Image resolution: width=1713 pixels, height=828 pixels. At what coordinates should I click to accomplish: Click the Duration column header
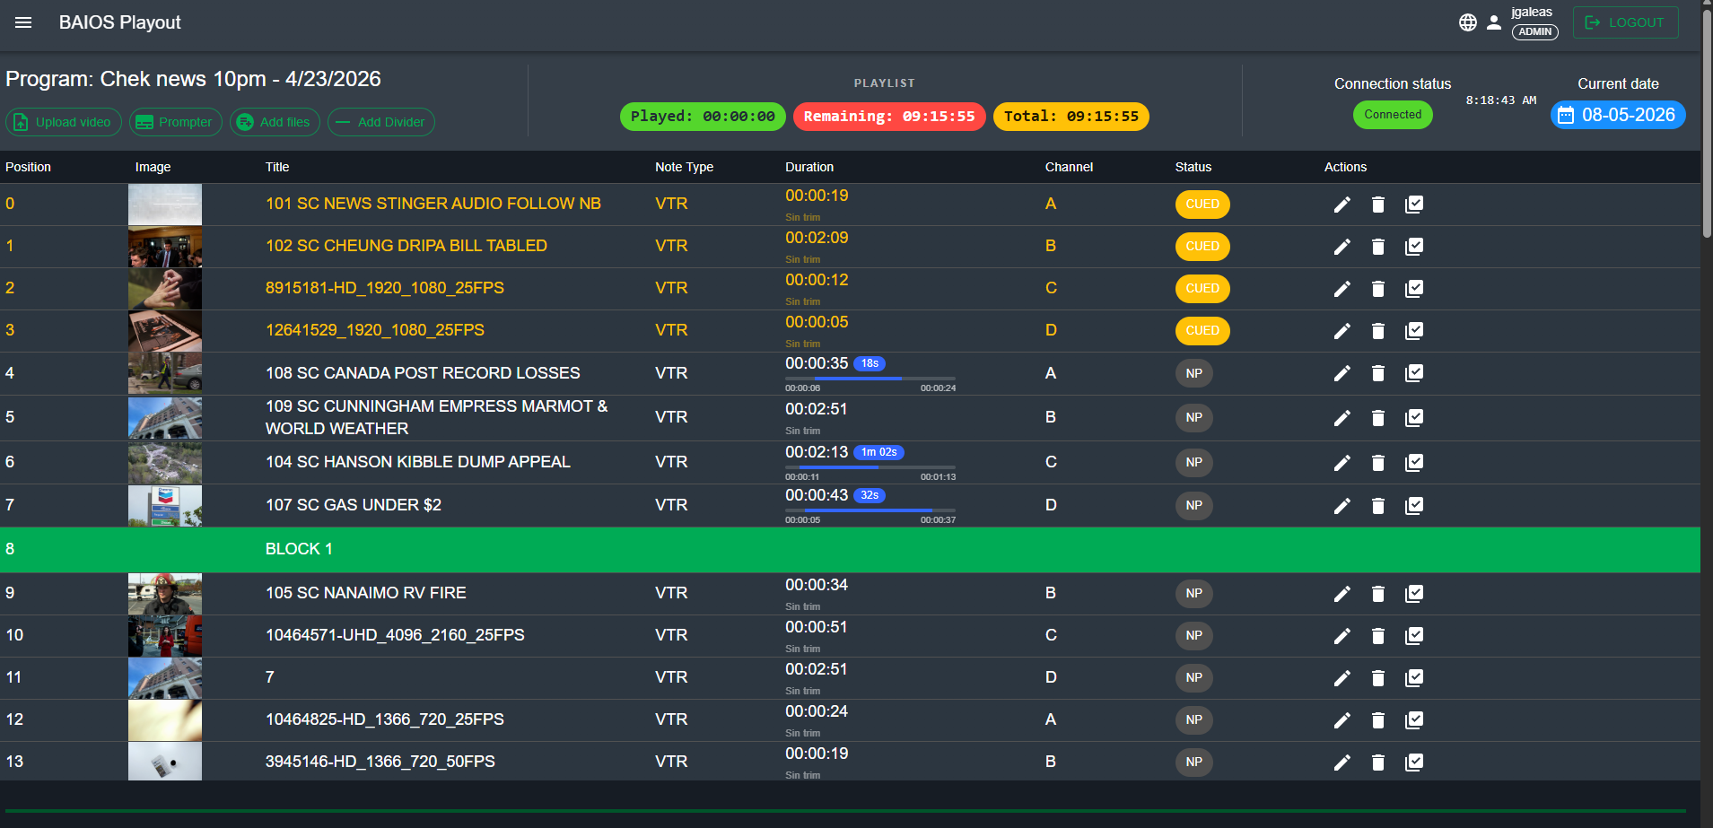[x=809, y=167]
